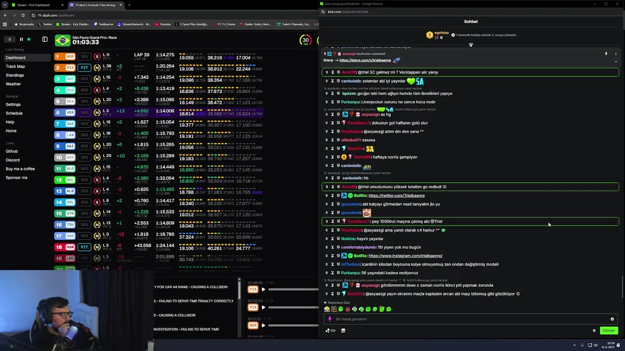Image resolution: width=625 pixels, height=351 pixels.
Task: Click DRS indicator on RUS row
Action: point(84,90)
